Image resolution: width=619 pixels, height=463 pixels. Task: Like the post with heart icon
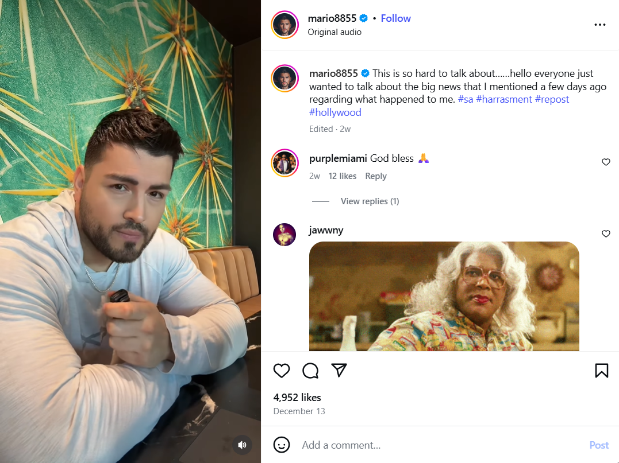[282, 371]
